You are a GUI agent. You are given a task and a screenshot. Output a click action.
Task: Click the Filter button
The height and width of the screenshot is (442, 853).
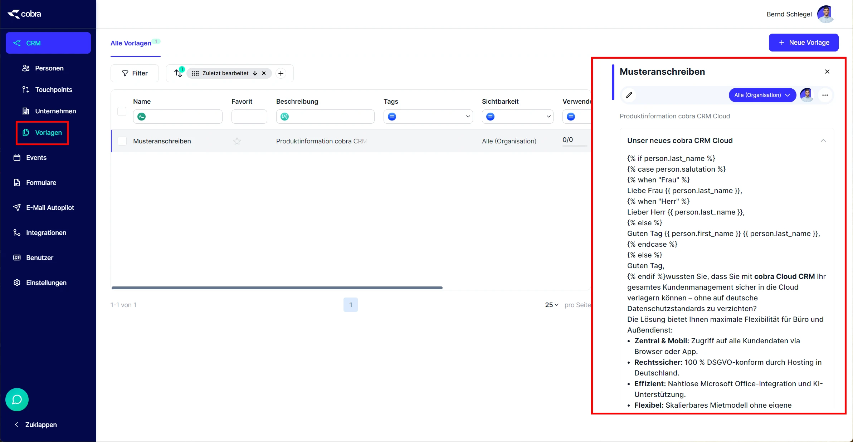point(135,73)
